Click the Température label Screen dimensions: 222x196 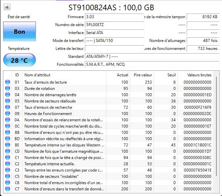tap(19, 49)
